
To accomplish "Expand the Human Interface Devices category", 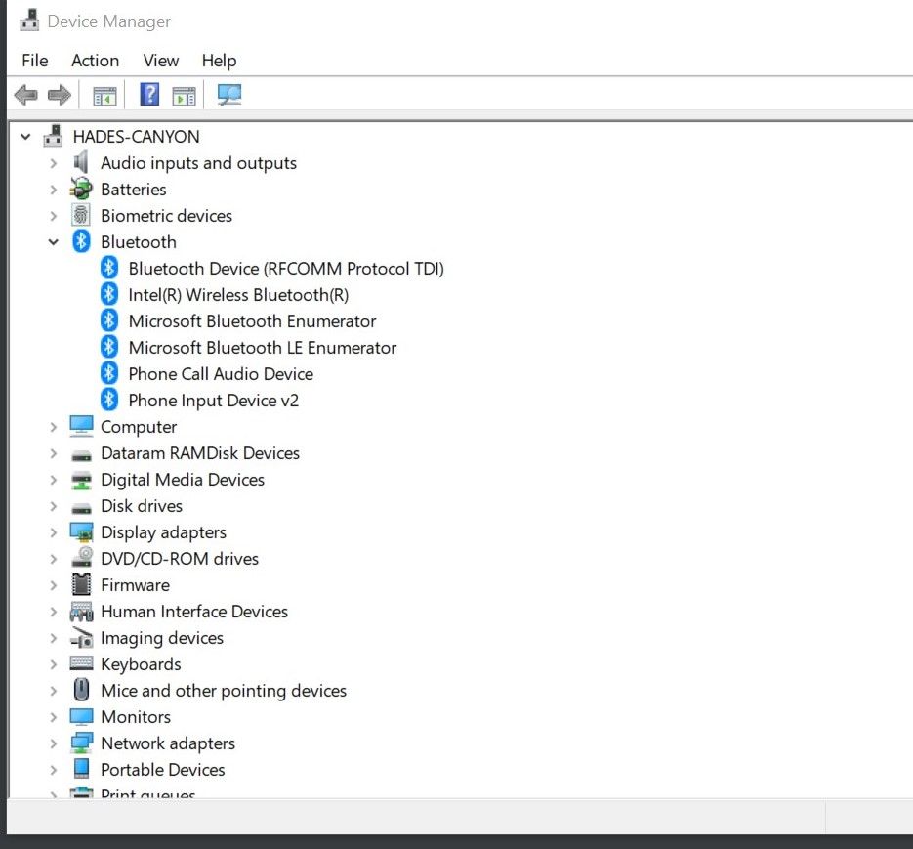I will tap(54, 612).
